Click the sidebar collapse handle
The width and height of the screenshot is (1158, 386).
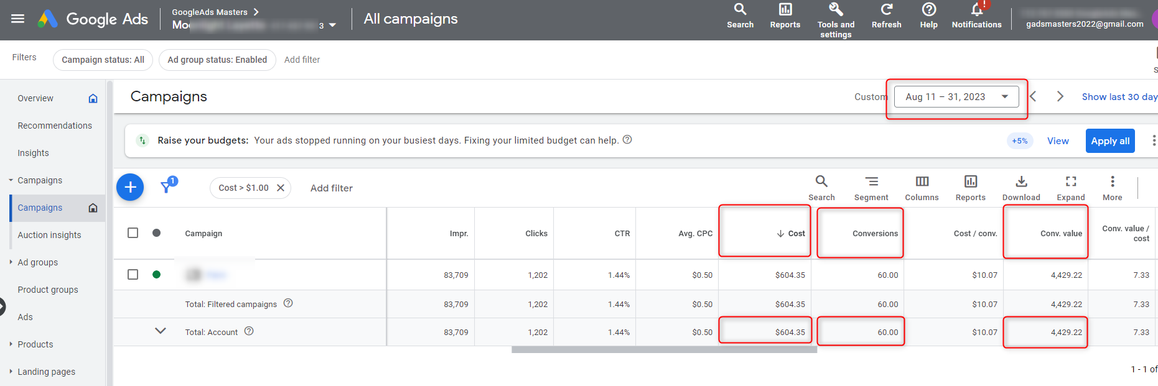pos(2,307)
